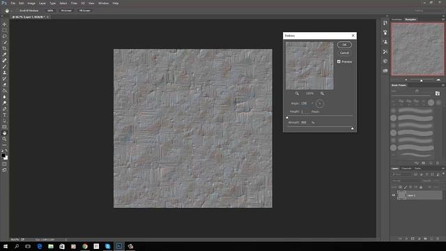Click the Emboss angle dial
Screen dimensions: 446x251
[x=320, y=104]
